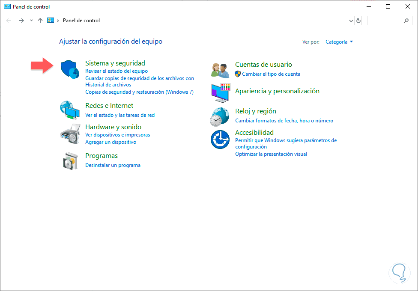Click the Reloj y región clock icon
The image size is (418, 291).
click(x=220, y=116)
